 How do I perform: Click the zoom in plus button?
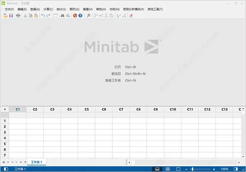click(x=214, y=169)
